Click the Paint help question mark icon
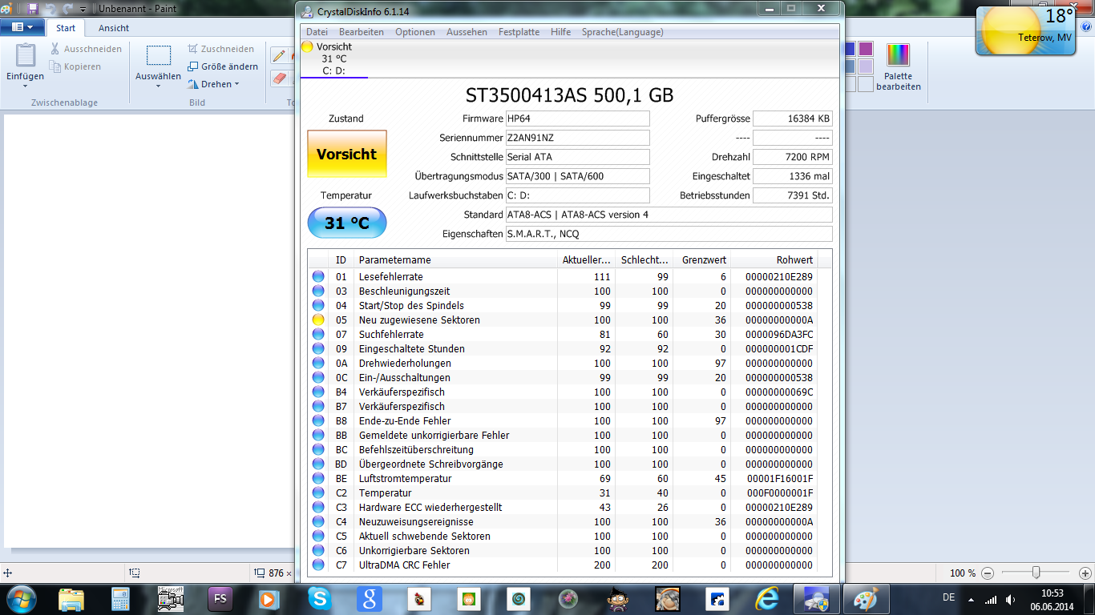This screenshot has width=1095, height=615. (x=1085, y=27)
